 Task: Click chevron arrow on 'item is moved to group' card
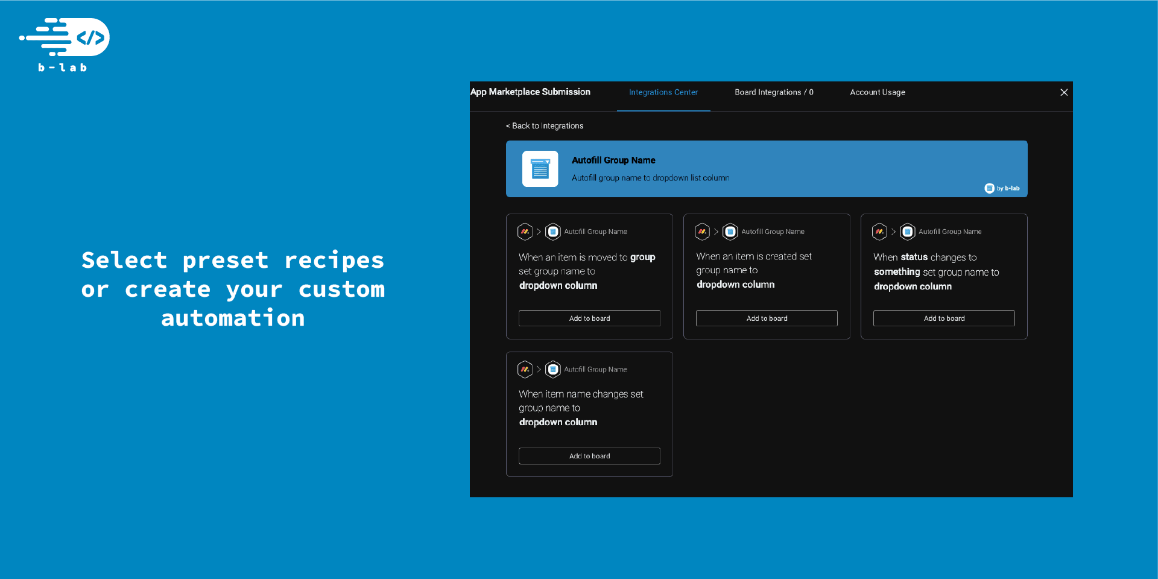(539, 232)
